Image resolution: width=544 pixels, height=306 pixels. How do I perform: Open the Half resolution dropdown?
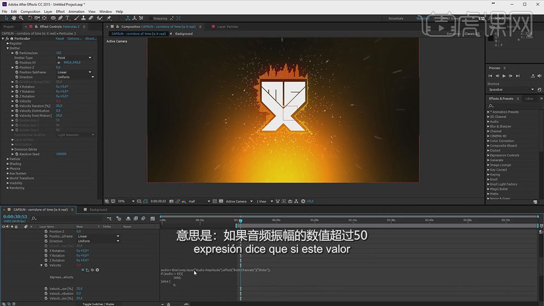coord(199,201)
